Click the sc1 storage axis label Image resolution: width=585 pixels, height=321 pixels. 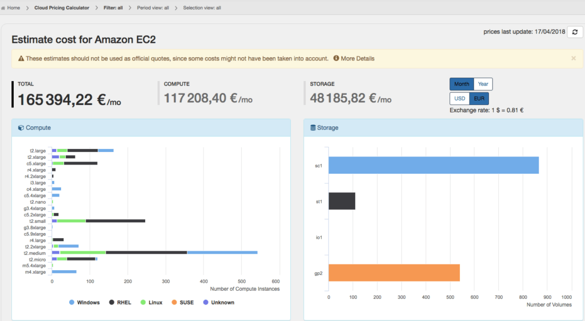coord(319,166)
